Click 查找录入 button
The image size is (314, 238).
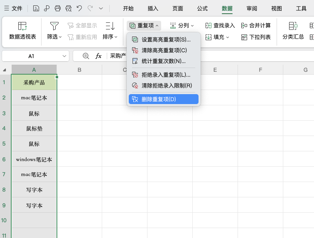(x=220, y=26)
